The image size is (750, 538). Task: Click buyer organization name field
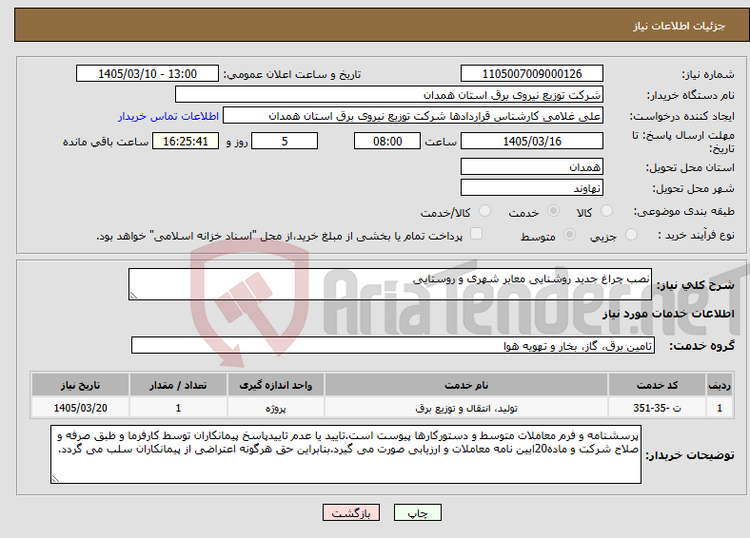[x=389, y=95]
